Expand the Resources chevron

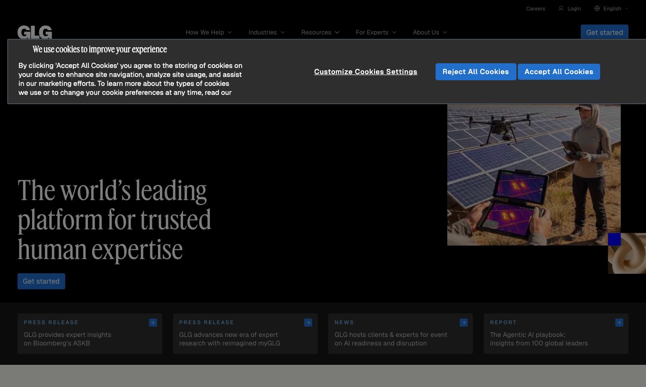point(337,33)
